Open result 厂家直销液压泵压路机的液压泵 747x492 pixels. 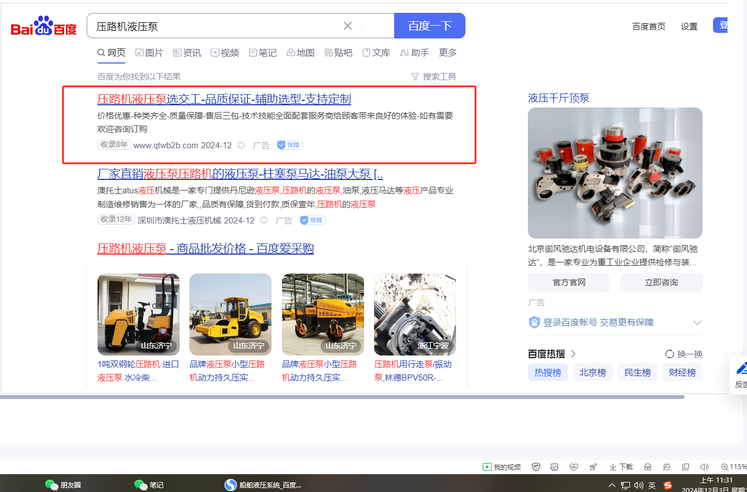[x=240, y=173]
